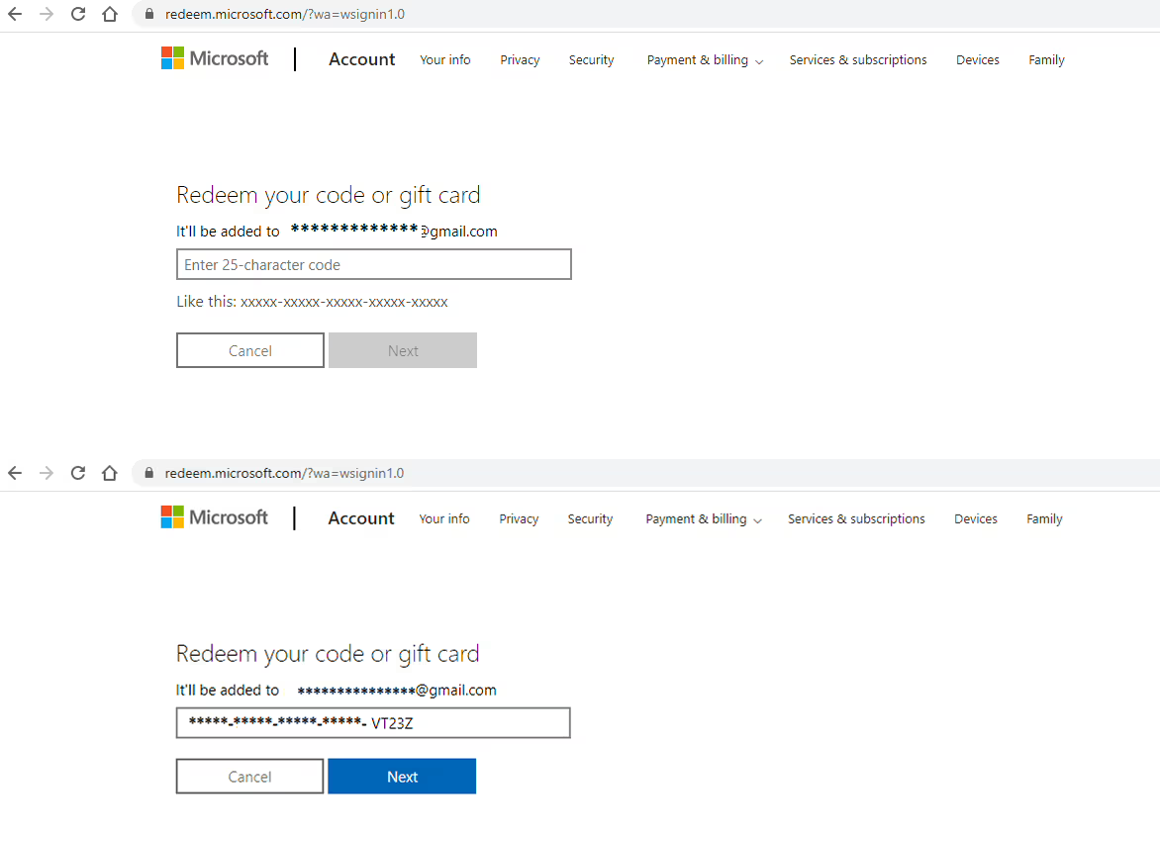This screenshot has height=841, width=1160.
Task: Click Cancel beside the greyed-out Next button
Action: (250, 350)
